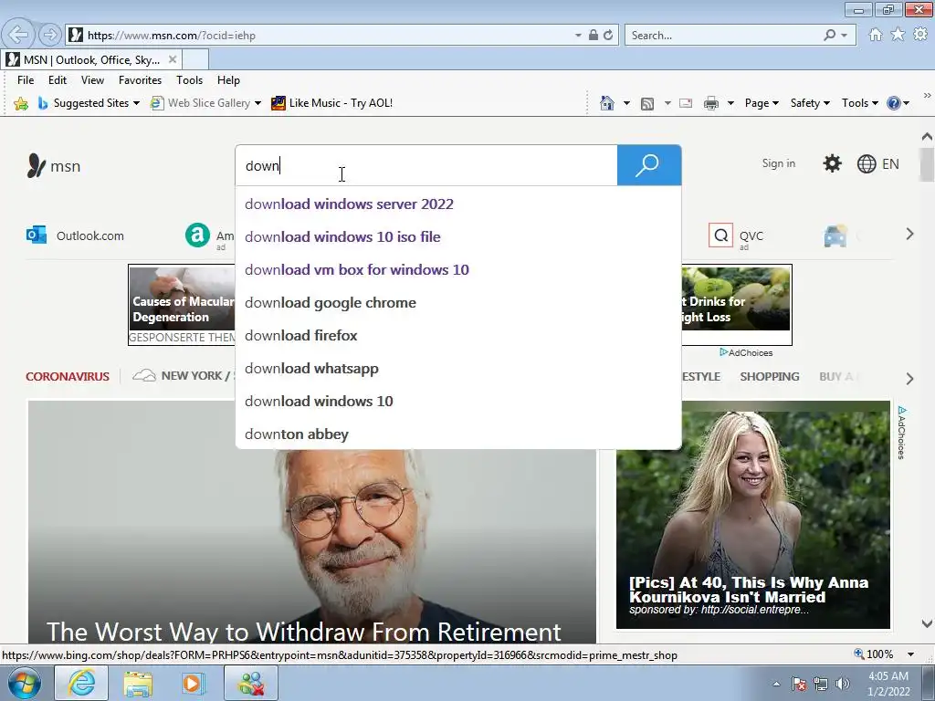Open Like Music - Try AOL! favorite
The height and width of the screenshot is (701, 935).
pyautogui.click(x=332, y=103)
